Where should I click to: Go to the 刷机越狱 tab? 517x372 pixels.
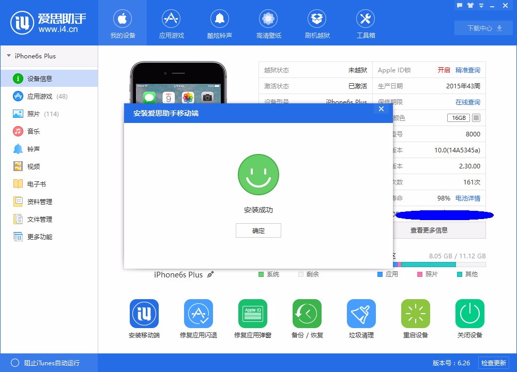[317, 24]
